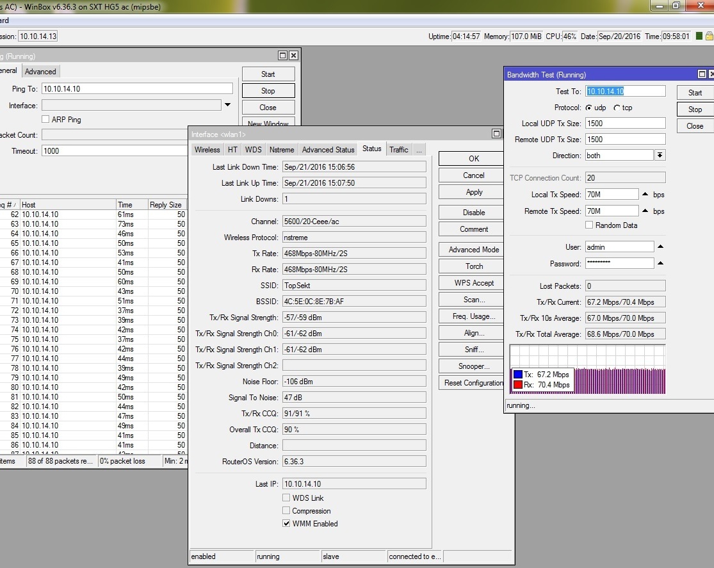Sort ping results by Reply Size column

click(168, 204)
